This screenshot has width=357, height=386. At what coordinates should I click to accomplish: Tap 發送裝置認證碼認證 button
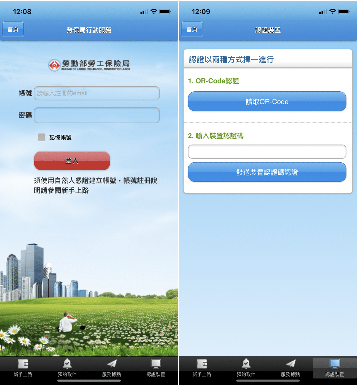267,172
